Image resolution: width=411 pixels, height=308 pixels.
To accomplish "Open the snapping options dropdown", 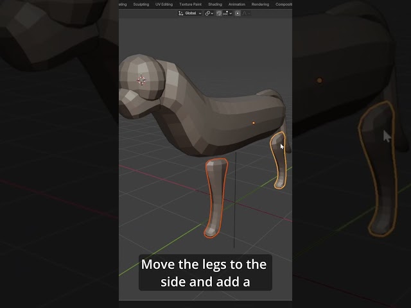I will pos(227,13).
